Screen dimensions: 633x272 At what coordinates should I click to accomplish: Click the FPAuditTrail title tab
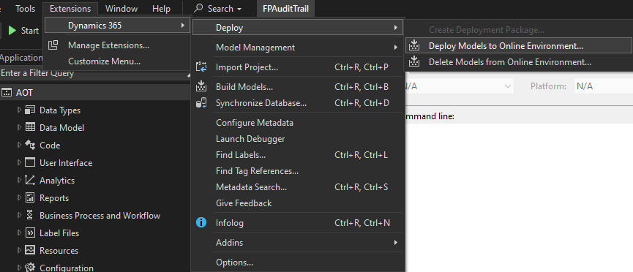point(286,8)
